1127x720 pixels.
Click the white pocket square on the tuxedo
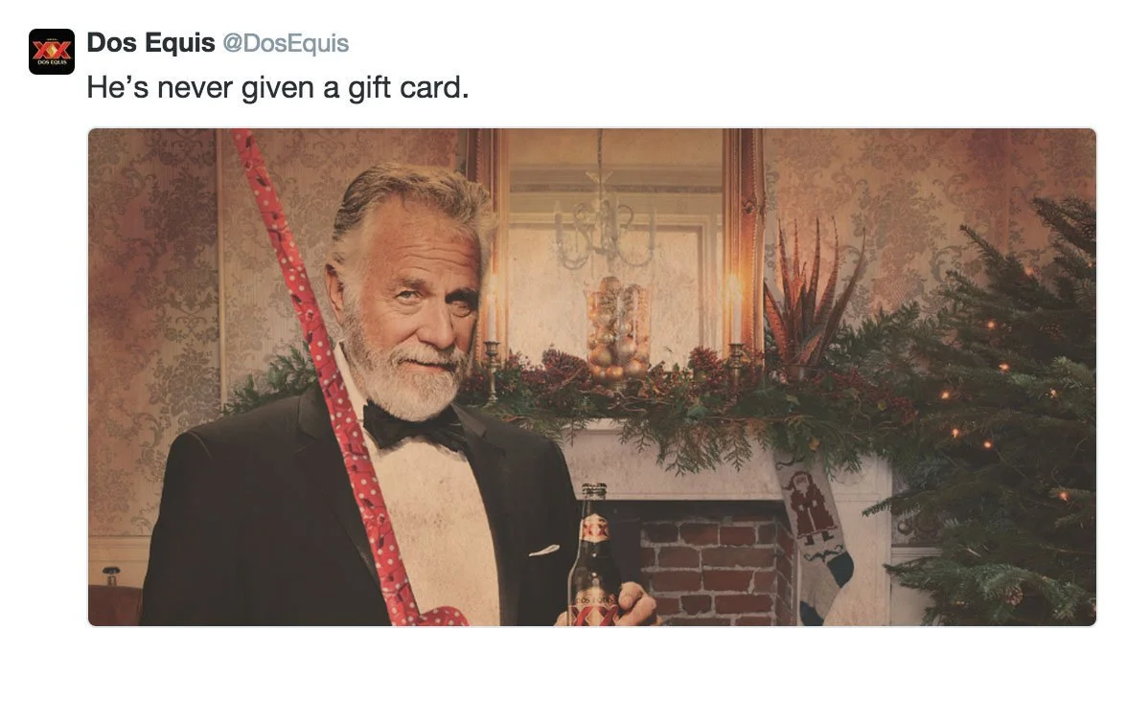[x=544, y=551]
